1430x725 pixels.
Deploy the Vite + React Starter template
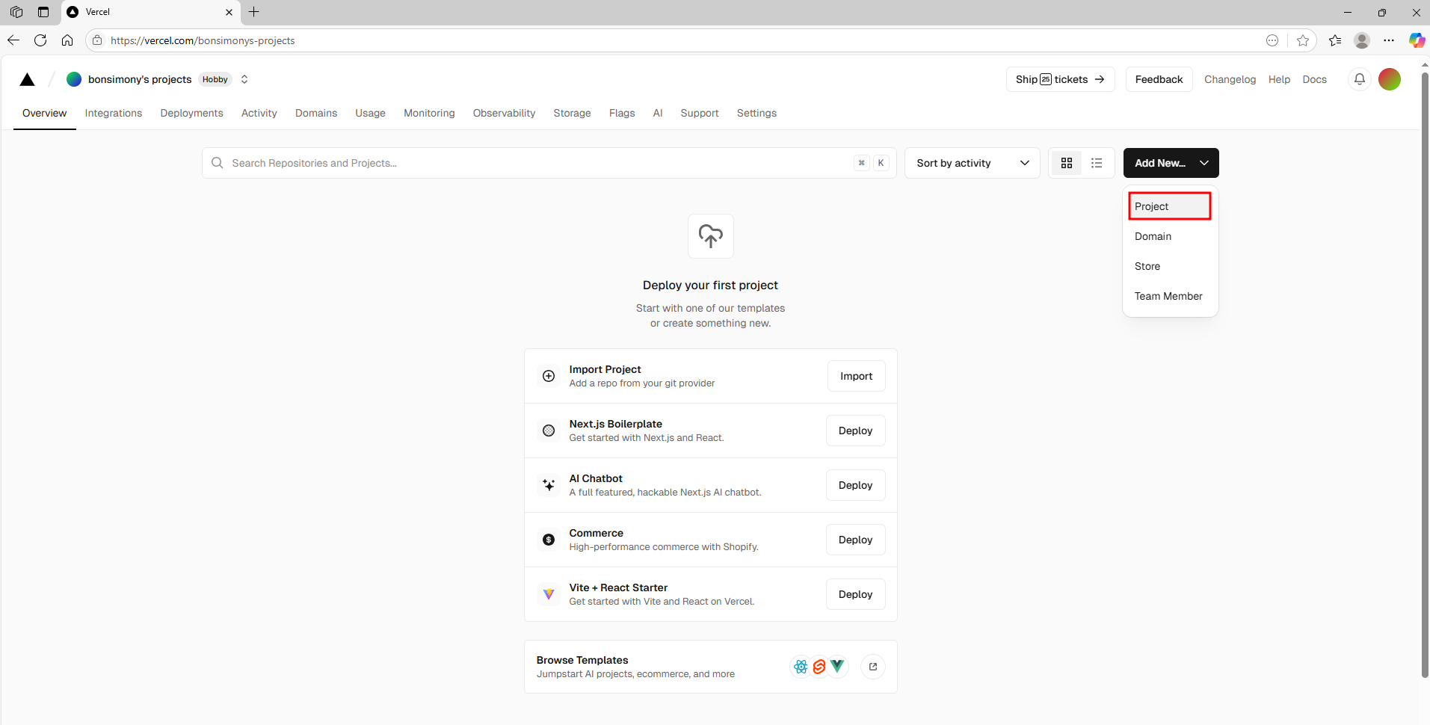(855, 594)
